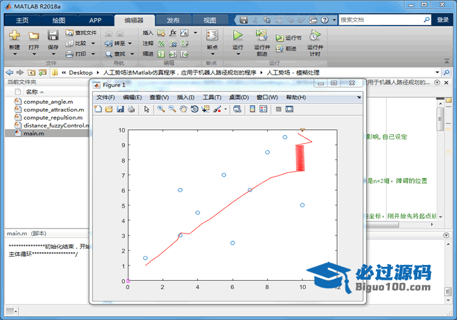Click the Go To (转至) button
This screenshot has width=457, height=320.
[x=116, y=43]
